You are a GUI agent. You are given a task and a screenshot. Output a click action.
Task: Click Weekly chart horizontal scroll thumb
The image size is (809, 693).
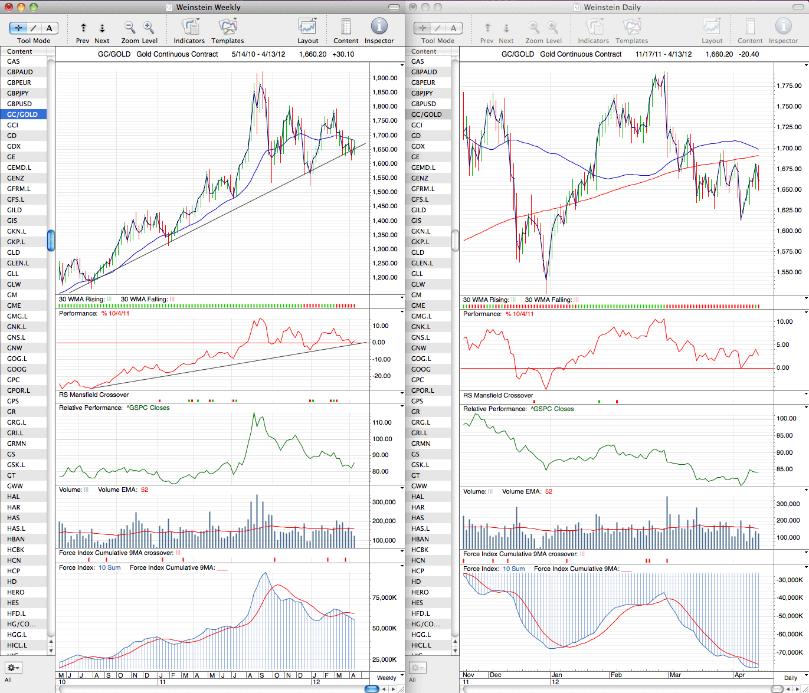coord(372,688)
